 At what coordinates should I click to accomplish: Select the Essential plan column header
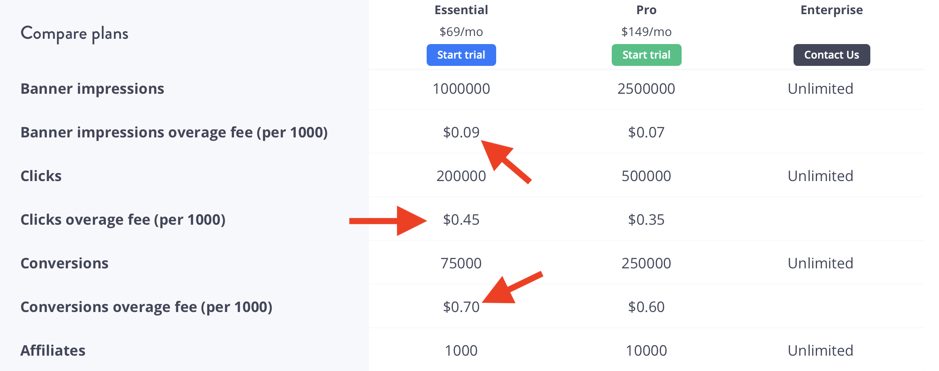[461, 10]
